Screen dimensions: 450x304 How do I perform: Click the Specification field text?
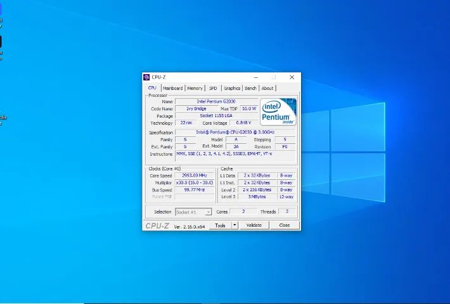click(235, 132)
